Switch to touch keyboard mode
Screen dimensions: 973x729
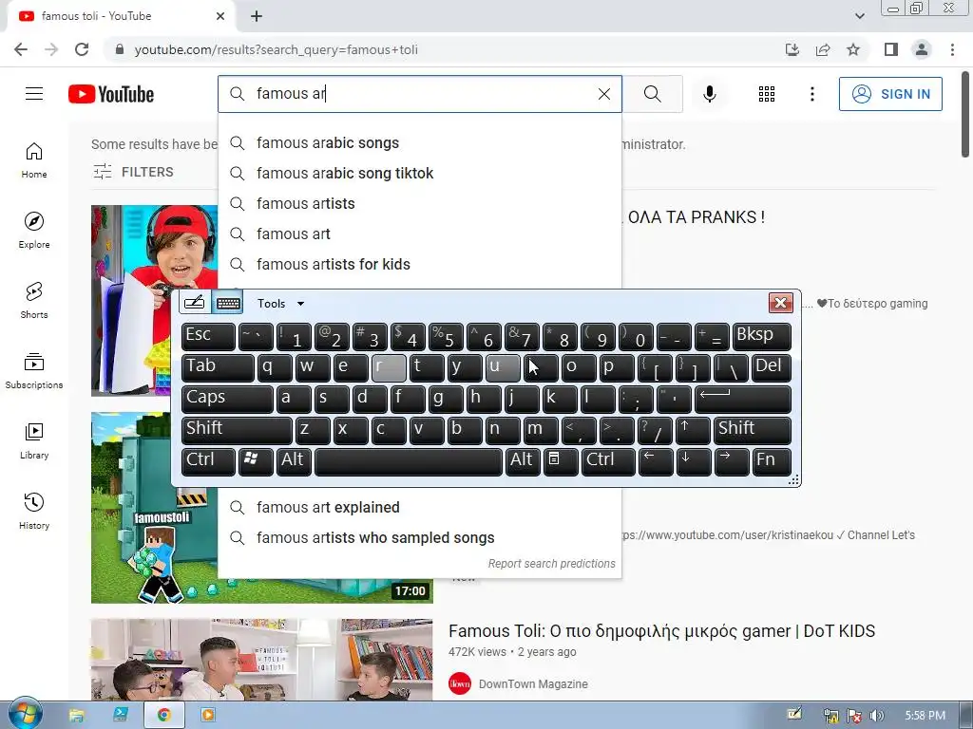point(228,303)
